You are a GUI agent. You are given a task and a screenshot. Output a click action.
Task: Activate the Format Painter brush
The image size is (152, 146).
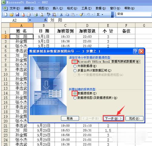click(82, 15)
